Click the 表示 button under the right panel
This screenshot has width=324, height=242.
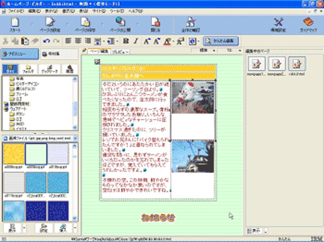[x=254, y=231]
